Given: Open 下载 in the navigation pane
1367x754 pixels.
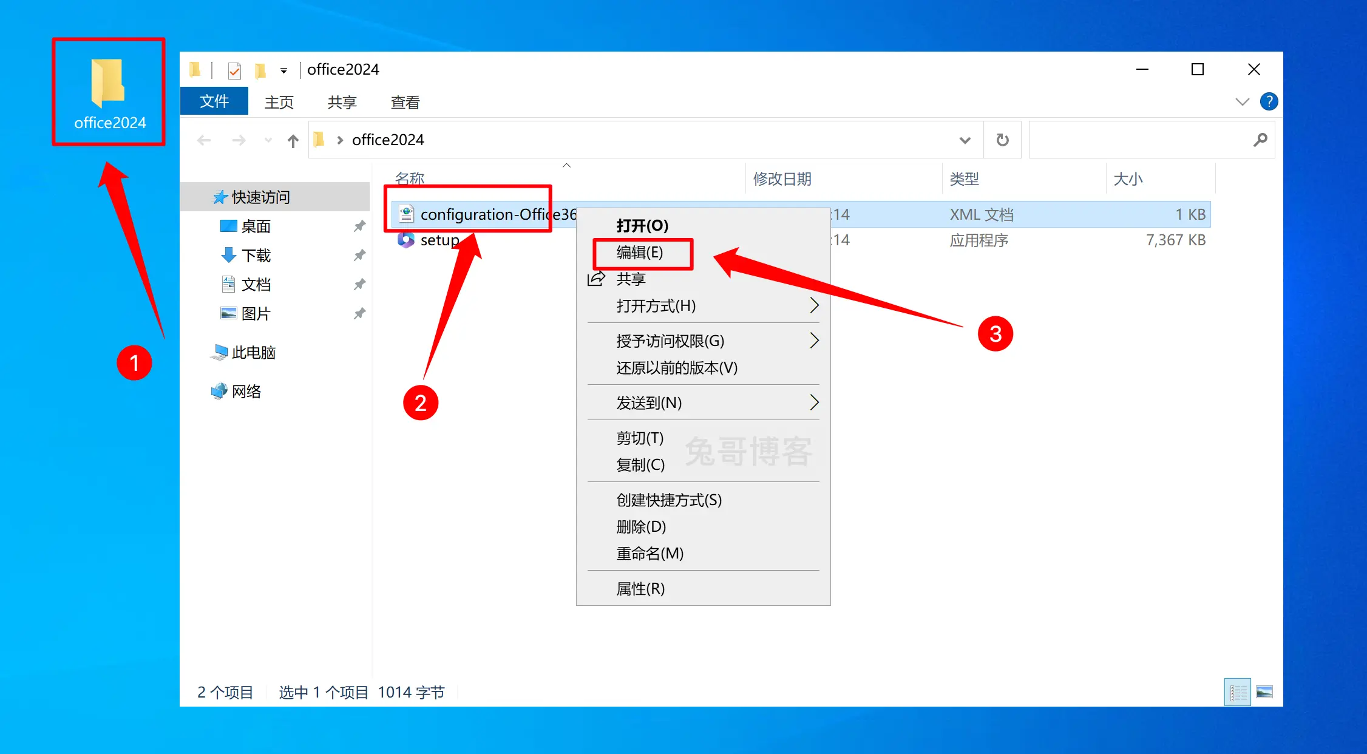Looking at the screenshot, I should tap(256, 256).
